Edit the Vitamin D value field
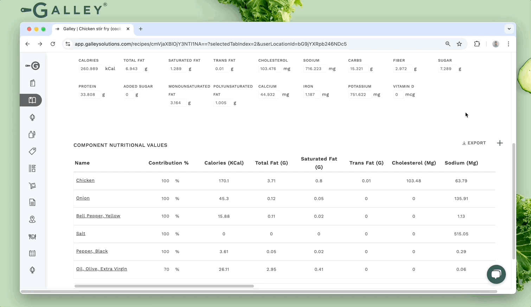This screenshot has width=531, height=307. pyautogui.click(x=398, y=94)
